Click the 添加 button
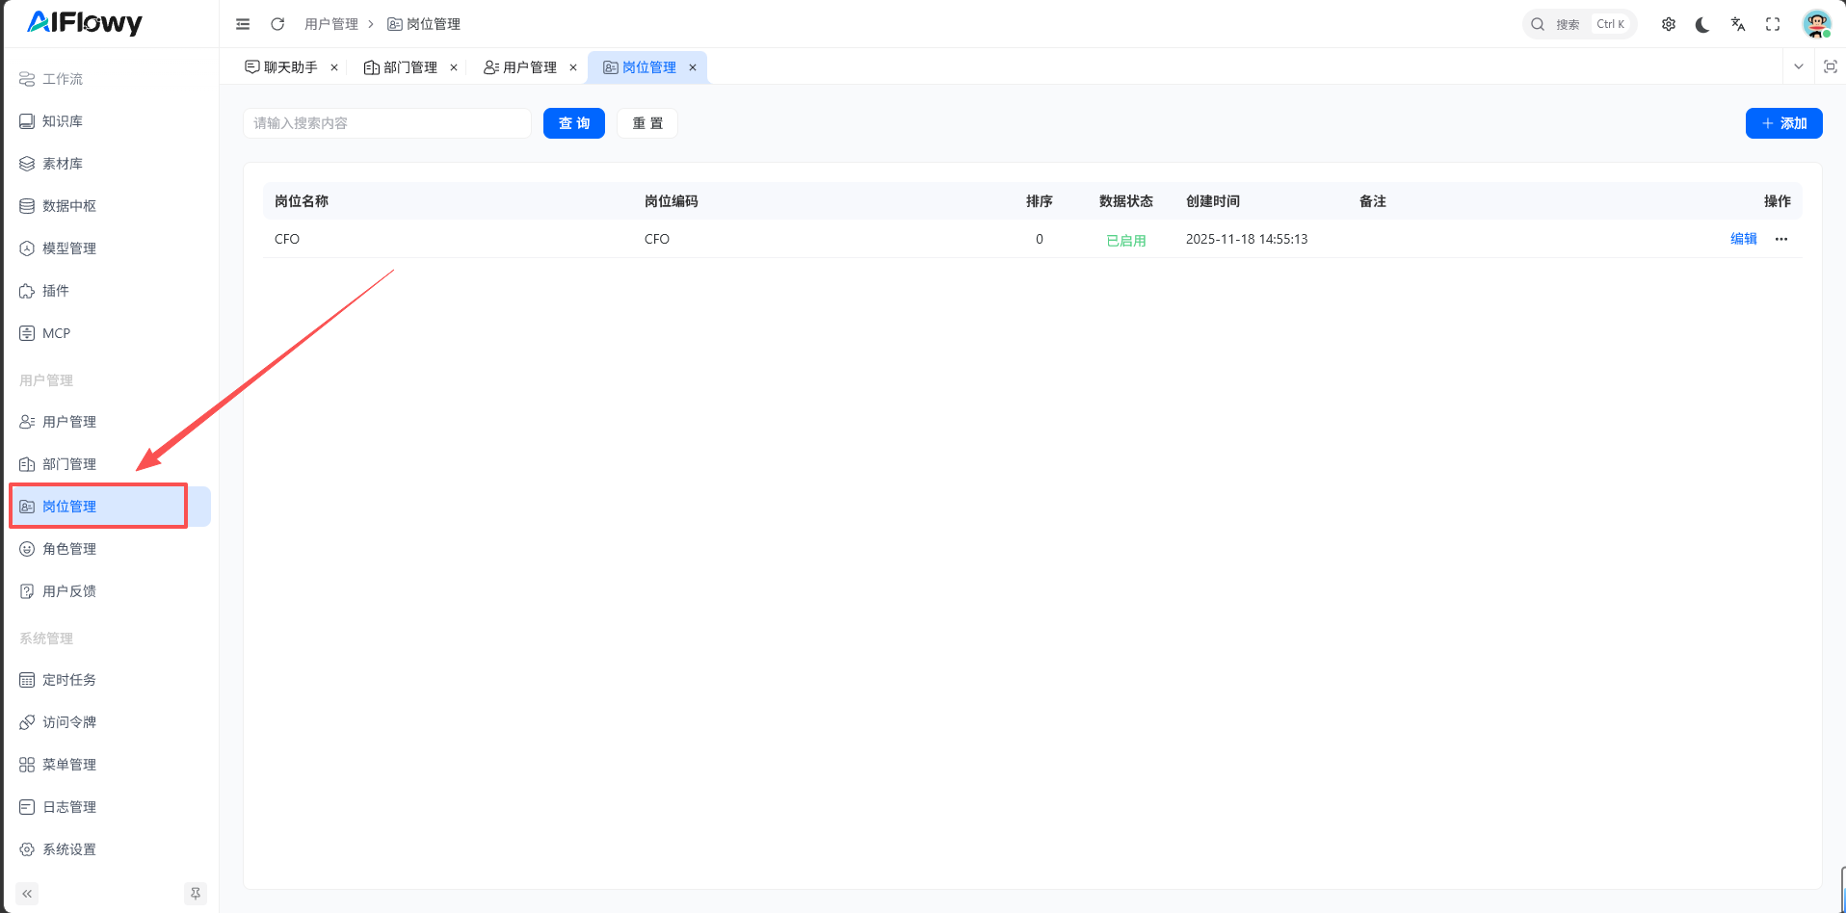 point(1783,123)
